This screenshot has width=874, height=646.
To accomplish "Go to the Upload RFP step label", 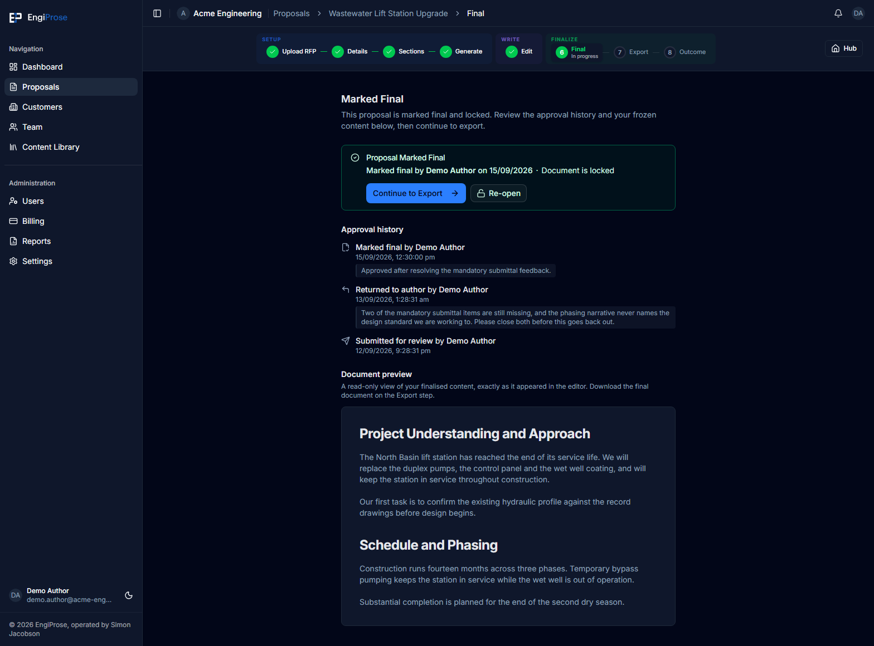I will tap(299, 51).
